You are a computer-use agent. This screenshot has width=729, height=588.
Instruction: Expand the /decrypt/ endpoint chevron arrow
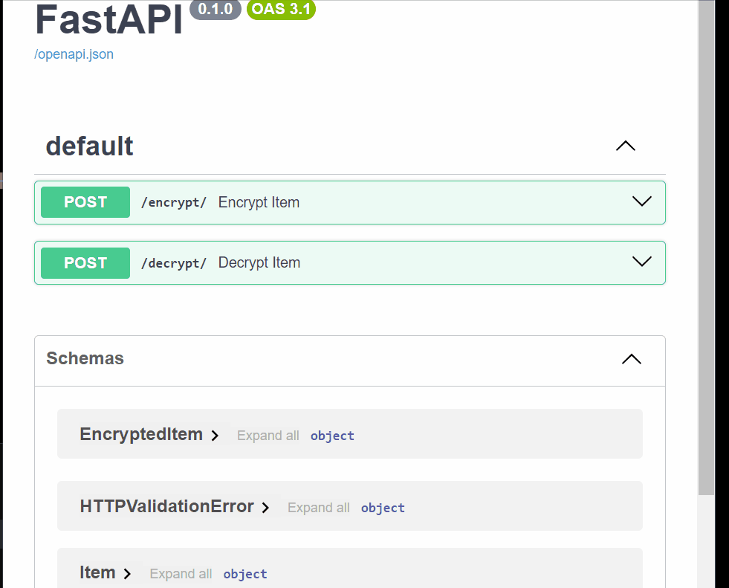pyautogui.click(x=641, y=262)
